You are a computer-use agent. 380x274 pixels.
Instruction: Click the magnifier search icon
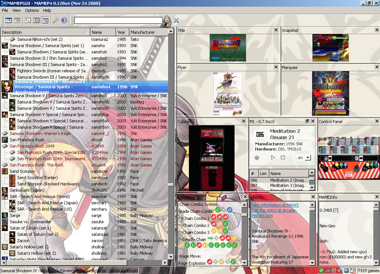(x=167, y=20)
